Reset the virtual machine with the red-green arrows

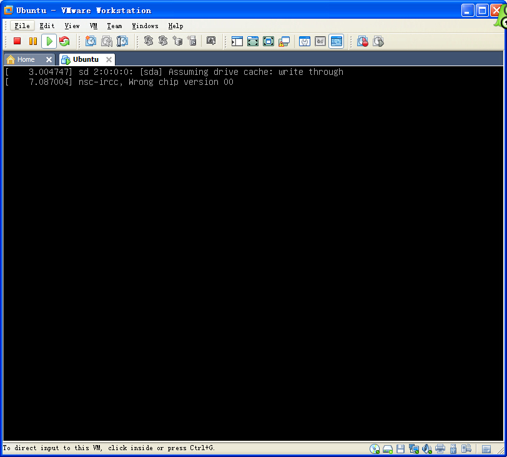pyautogui.click(x=64, y=41)
